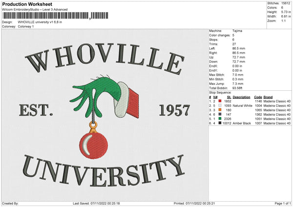The width and height of the screenshot is (293, 207).
Task: Click the 'Colorway 1' value
Action: click(x=26, y=26)
